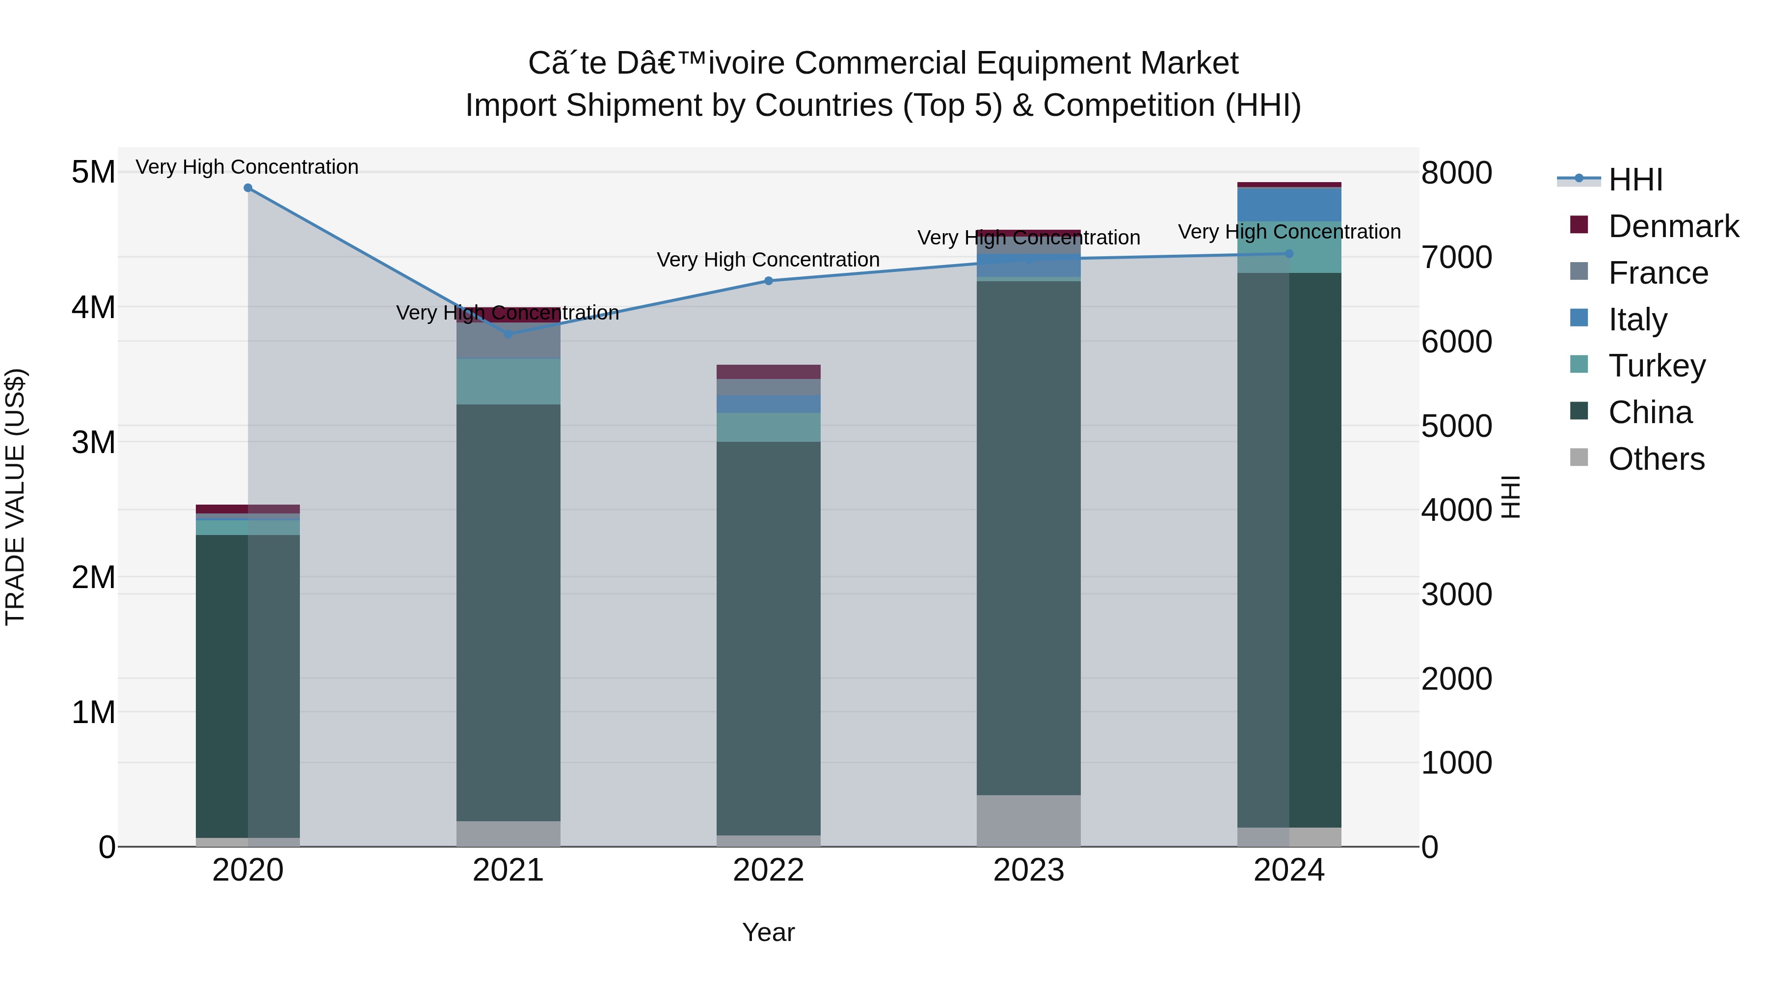Screen dimensions: 1767x994
Task: Click the China segment of the 2022 bar
Action: click(x=768, y=638)
